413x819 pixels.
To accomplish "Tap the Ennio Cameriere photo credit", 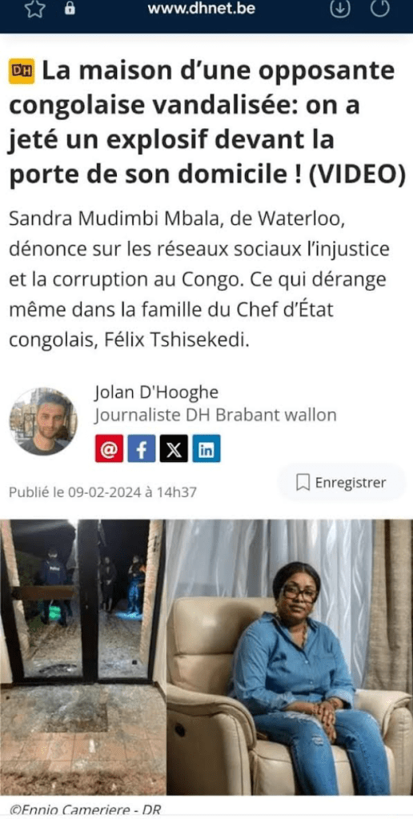I will tap(86, 811).
